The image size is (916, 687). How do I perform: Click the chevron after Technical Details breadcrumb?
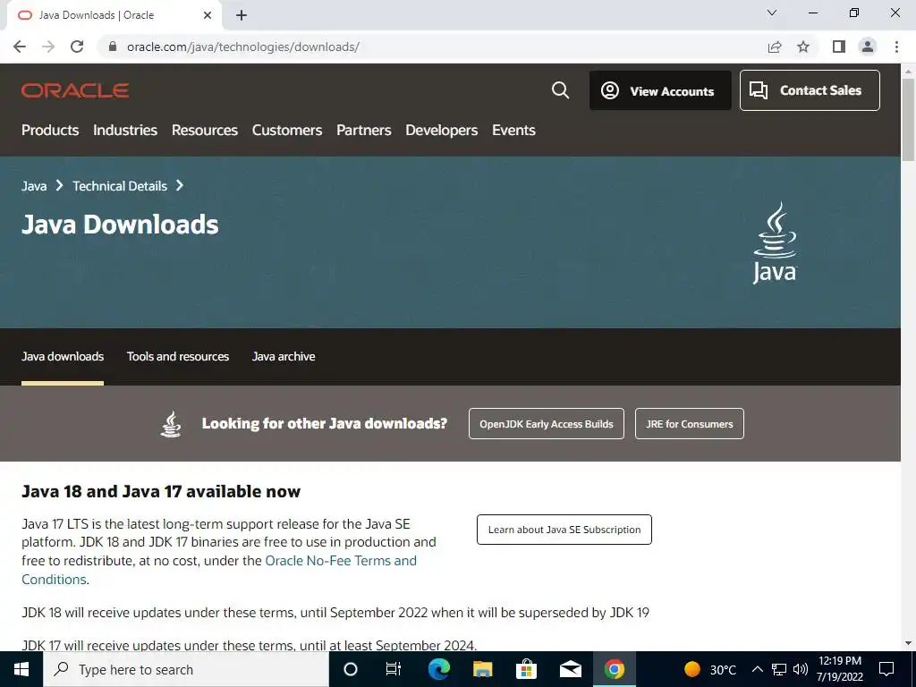click(x=180, y=186)
